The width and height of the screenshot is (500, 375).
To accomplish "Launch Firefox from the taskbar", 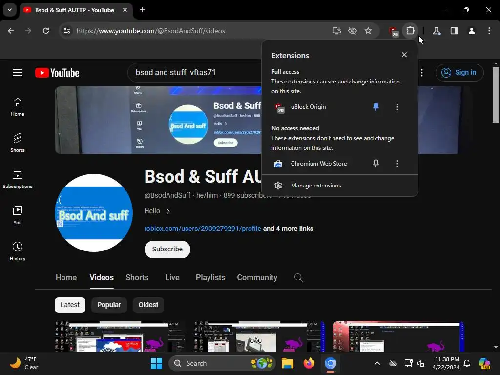I will 309,363.
